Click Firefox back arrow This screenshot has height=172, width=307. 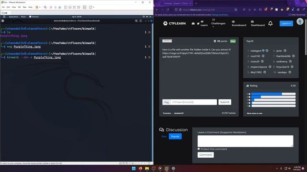click(x=157, y=10)
